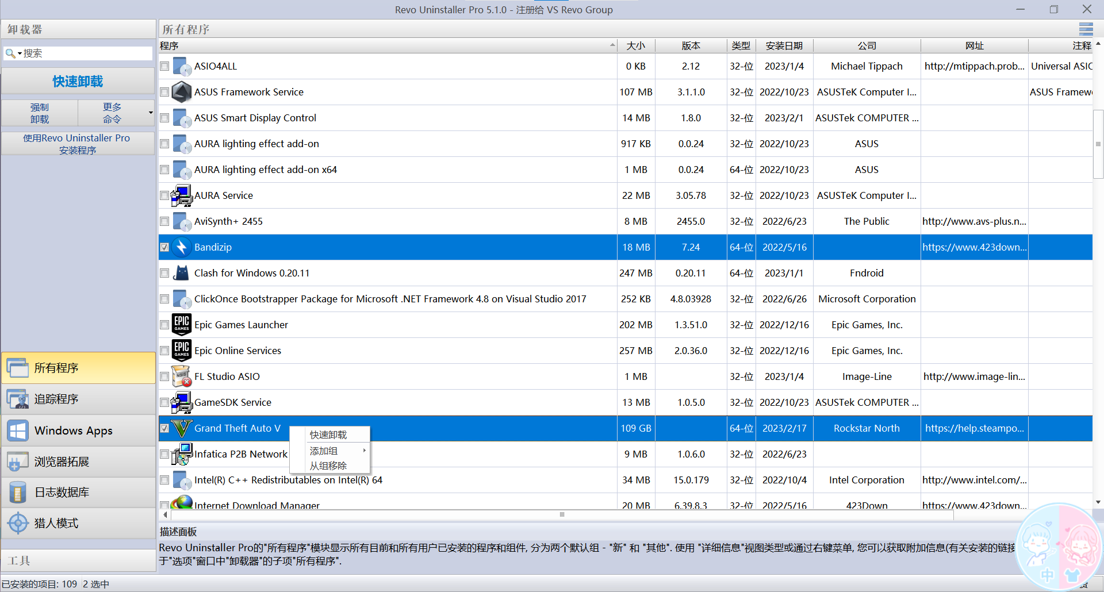The height and width of the screenshot is (592, 1104).
Task: Open Browser Extensions (浏览器拓展) module
Action: pos(78,462)
